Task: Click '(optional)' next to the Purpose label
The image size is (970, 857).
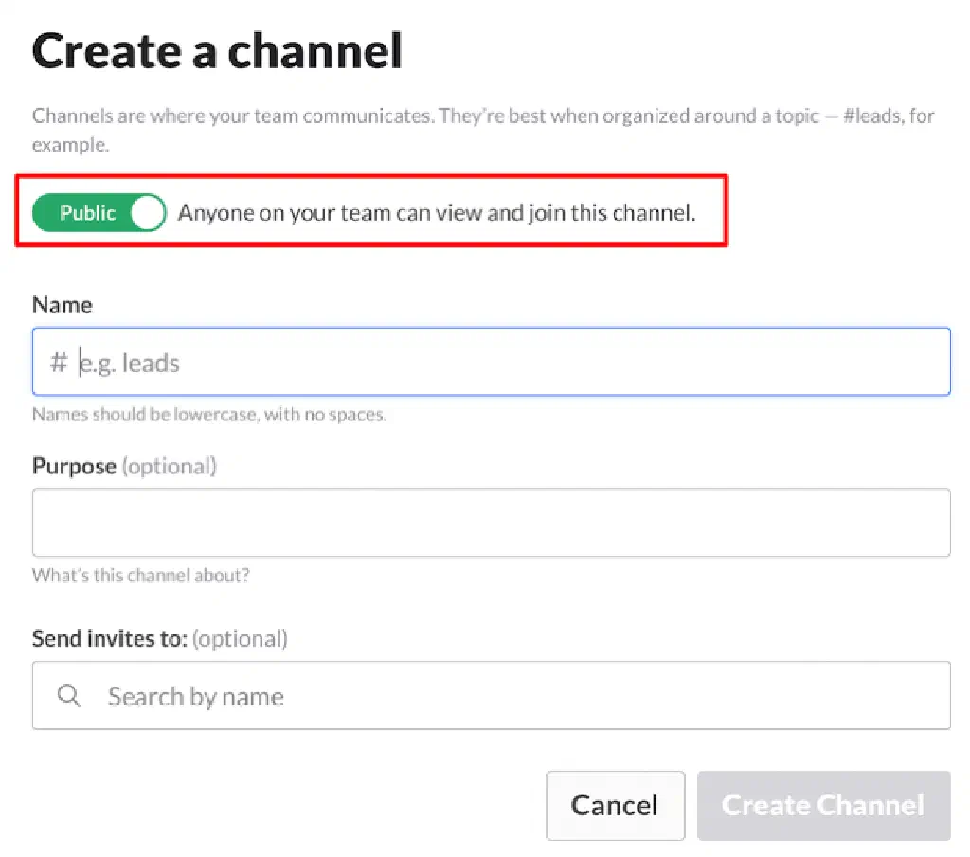Action: [170, 466]
